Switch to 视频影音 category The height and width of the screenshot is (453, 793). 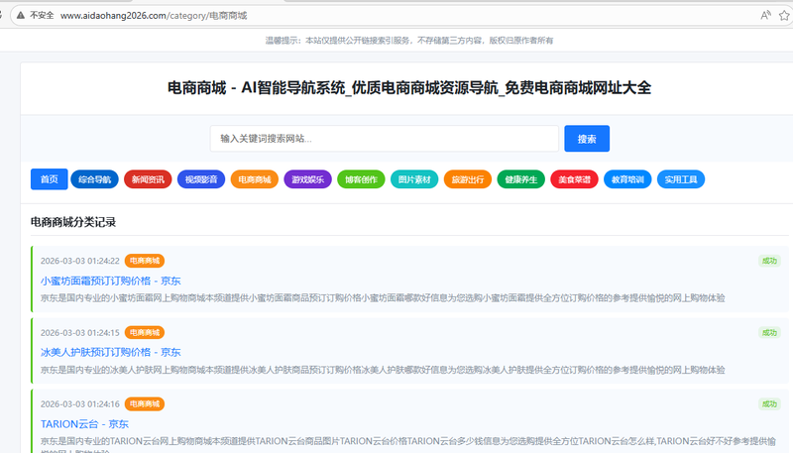201,179
